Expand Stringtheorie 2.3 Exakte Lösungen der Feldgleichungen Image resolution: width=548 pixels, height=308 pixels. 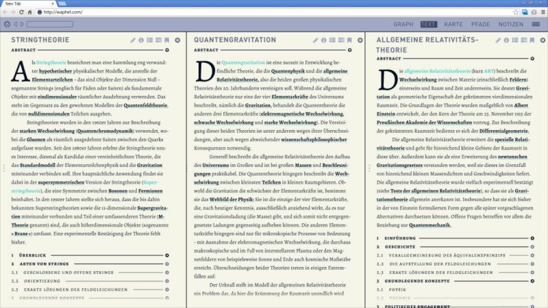pyautogui.click(x=167, y=290)
